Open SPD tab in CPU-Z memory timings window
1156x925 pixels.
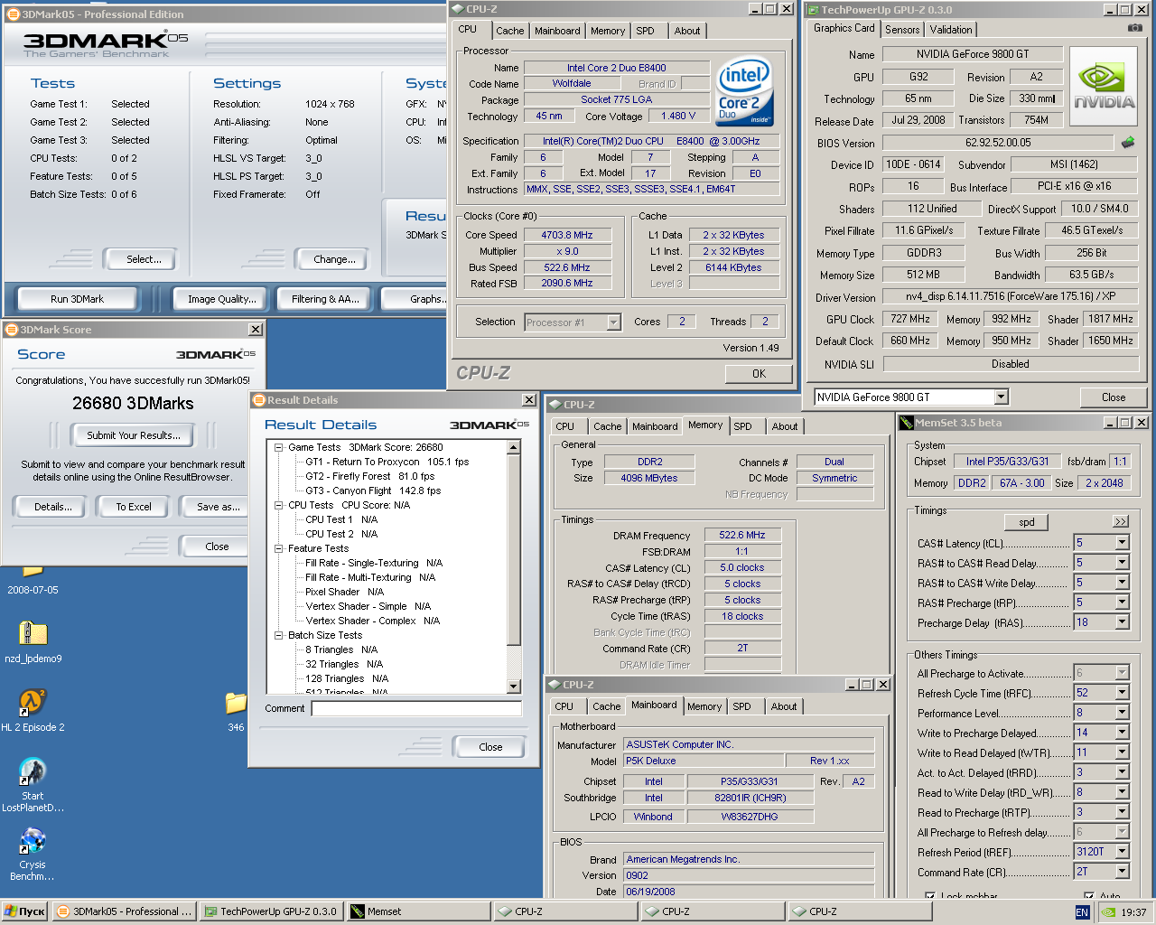(x=742, y=426)
